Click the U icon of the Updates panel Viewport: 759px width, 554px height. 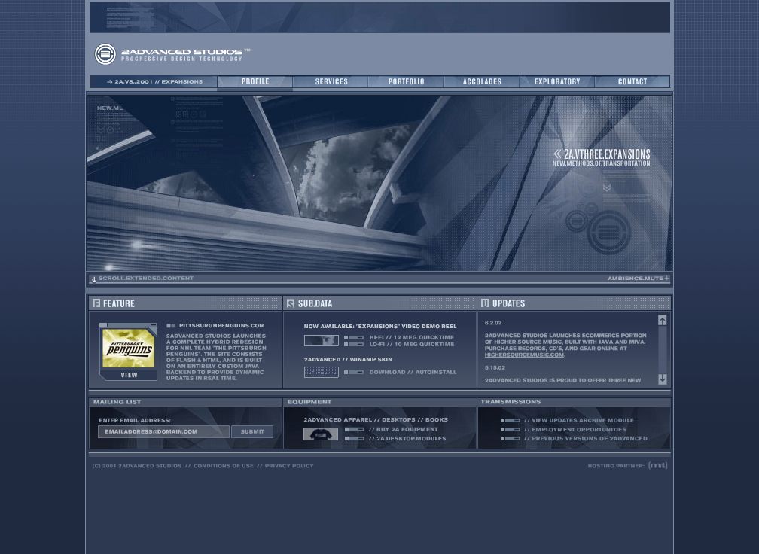(485, 303)
